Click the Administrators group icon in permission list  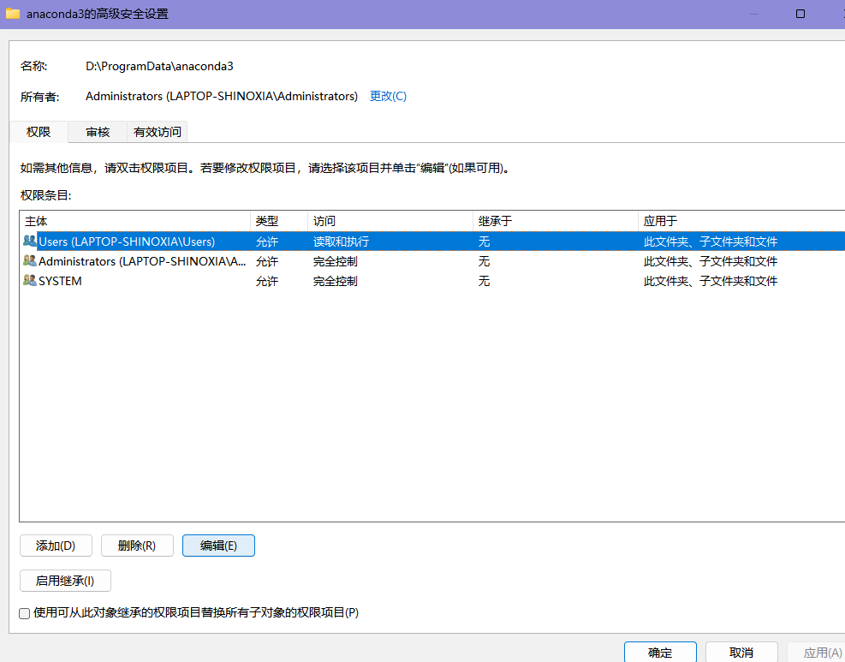point(29,261)
